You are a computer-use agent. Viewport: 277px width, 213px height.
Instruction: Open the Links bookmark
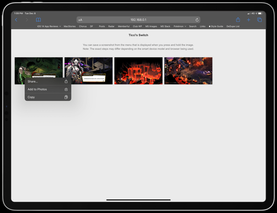tap(203, 26)
